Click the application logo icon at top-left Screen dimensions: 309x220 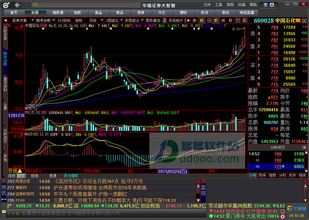6,5
